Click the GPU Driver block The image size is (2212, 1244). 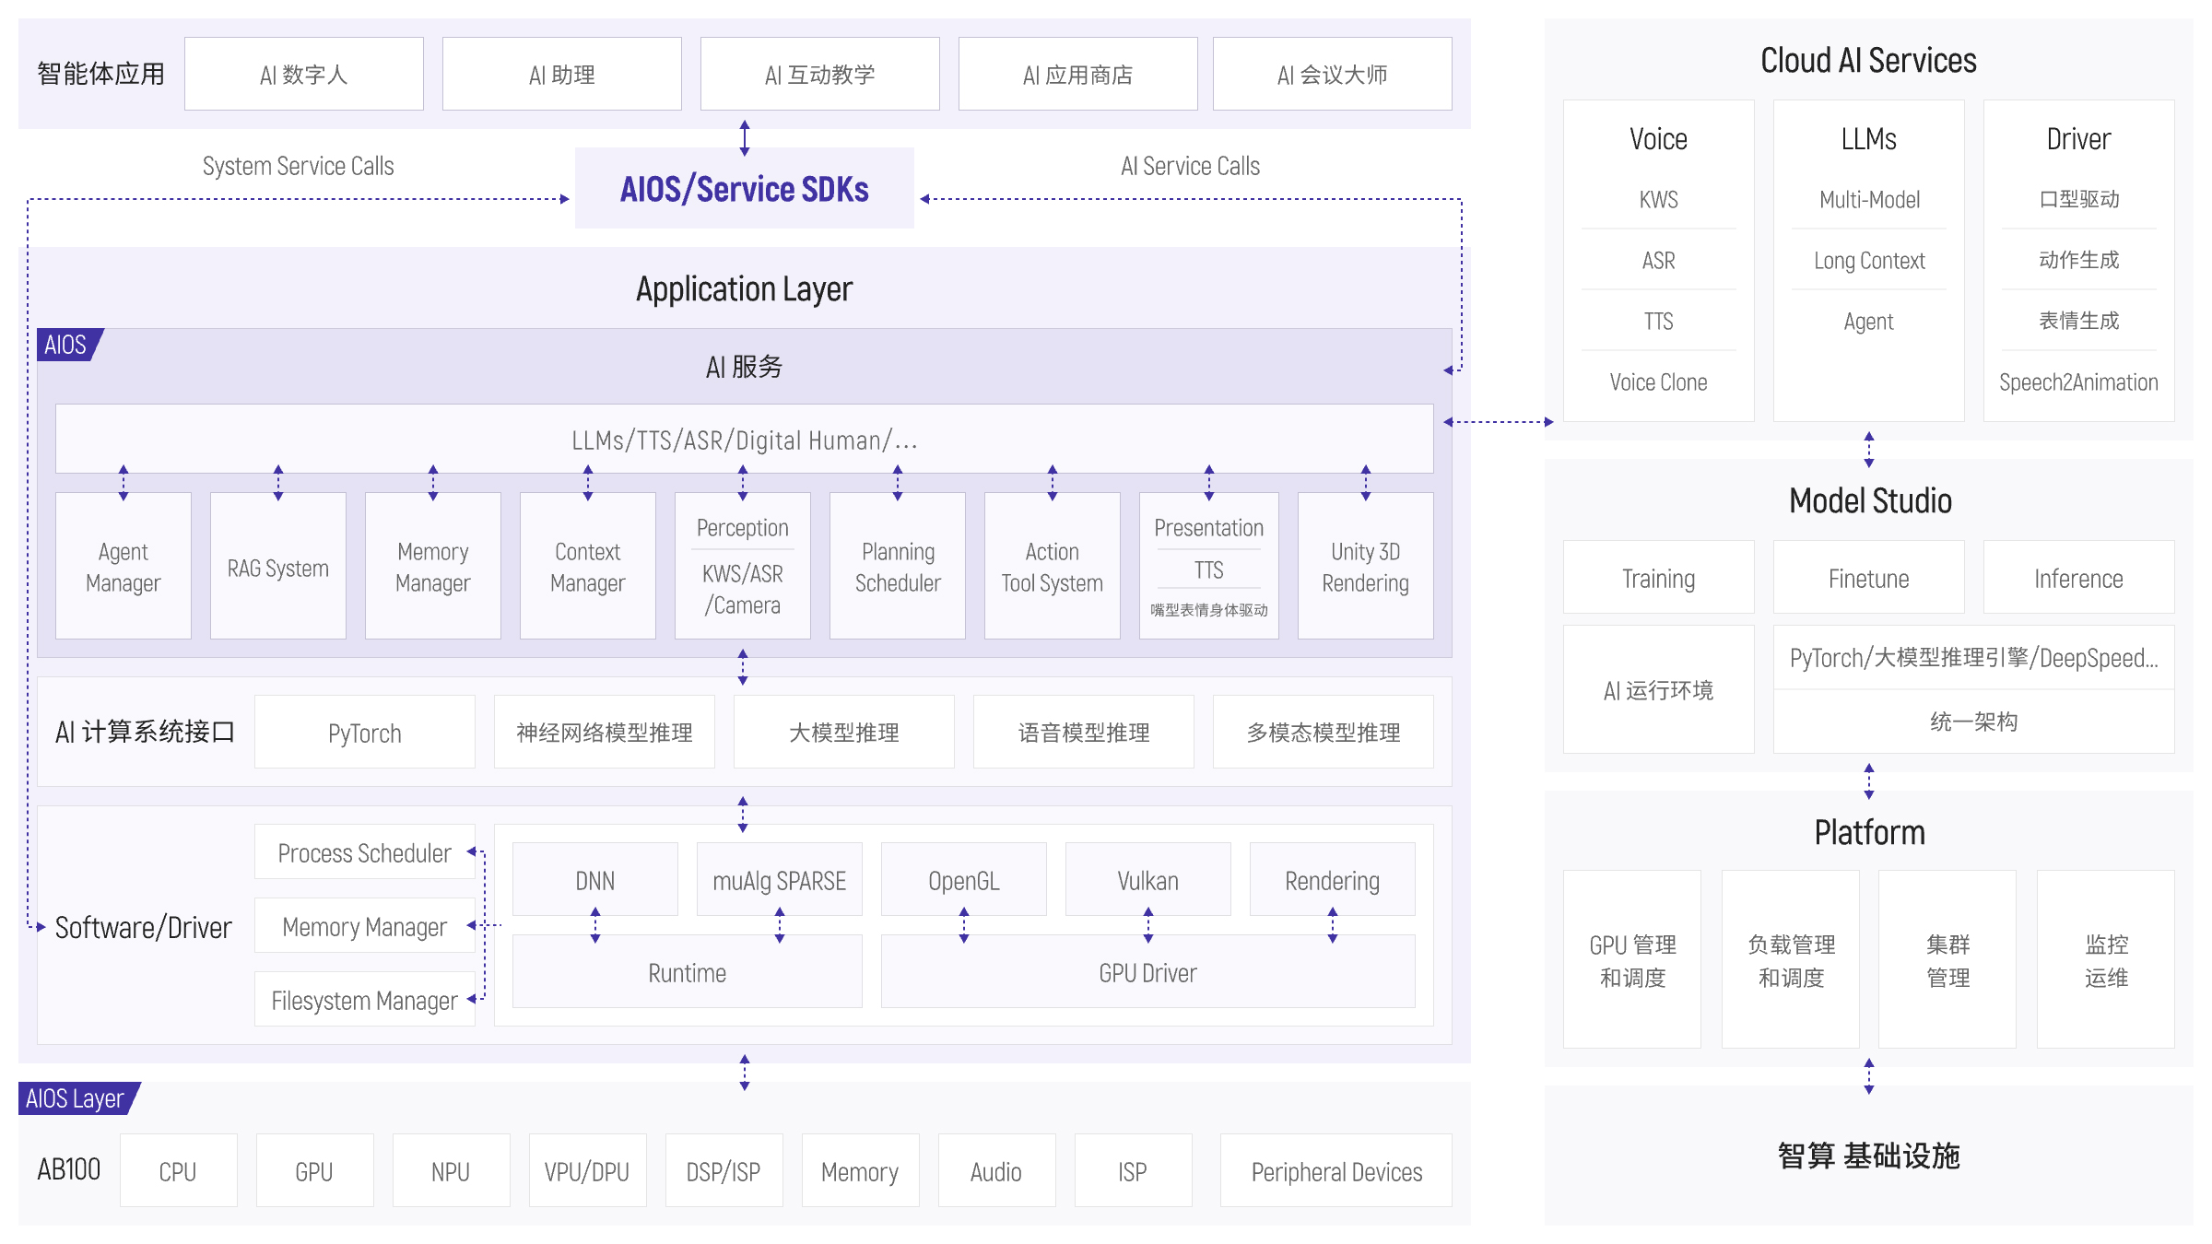click(1147, 972)
